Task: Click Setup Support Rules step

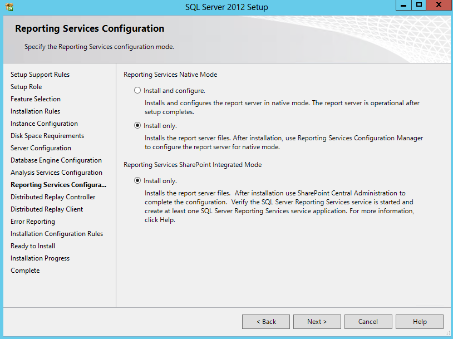Action: (x=40, y=75)
